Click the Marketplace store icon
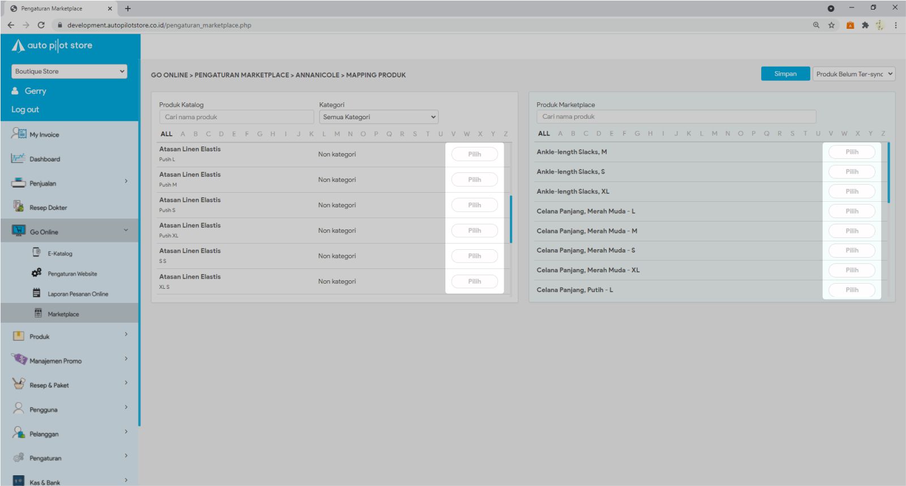This screenshot has height=486, width=906. (38, 314)
